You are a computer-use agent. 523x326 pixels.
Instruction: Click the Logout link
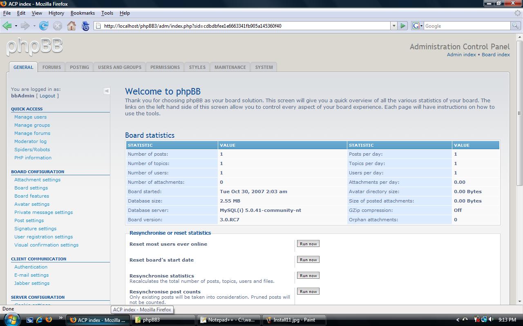coord(47,96)
